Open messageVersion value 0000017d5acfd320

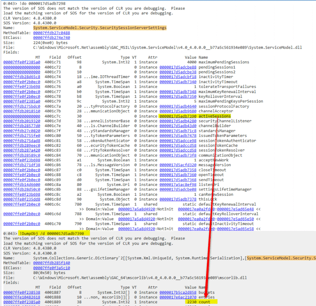click(178, 165)
